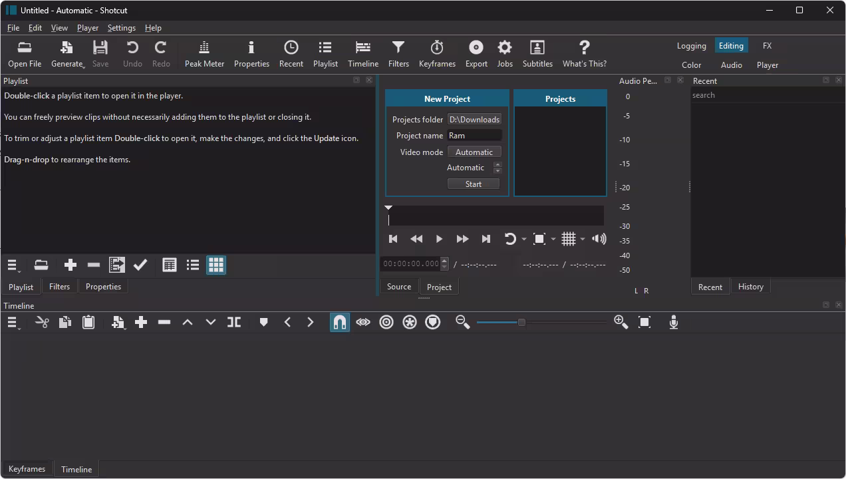Switch to the Logging layout
The image size is (846, 479).
[692, 46]
